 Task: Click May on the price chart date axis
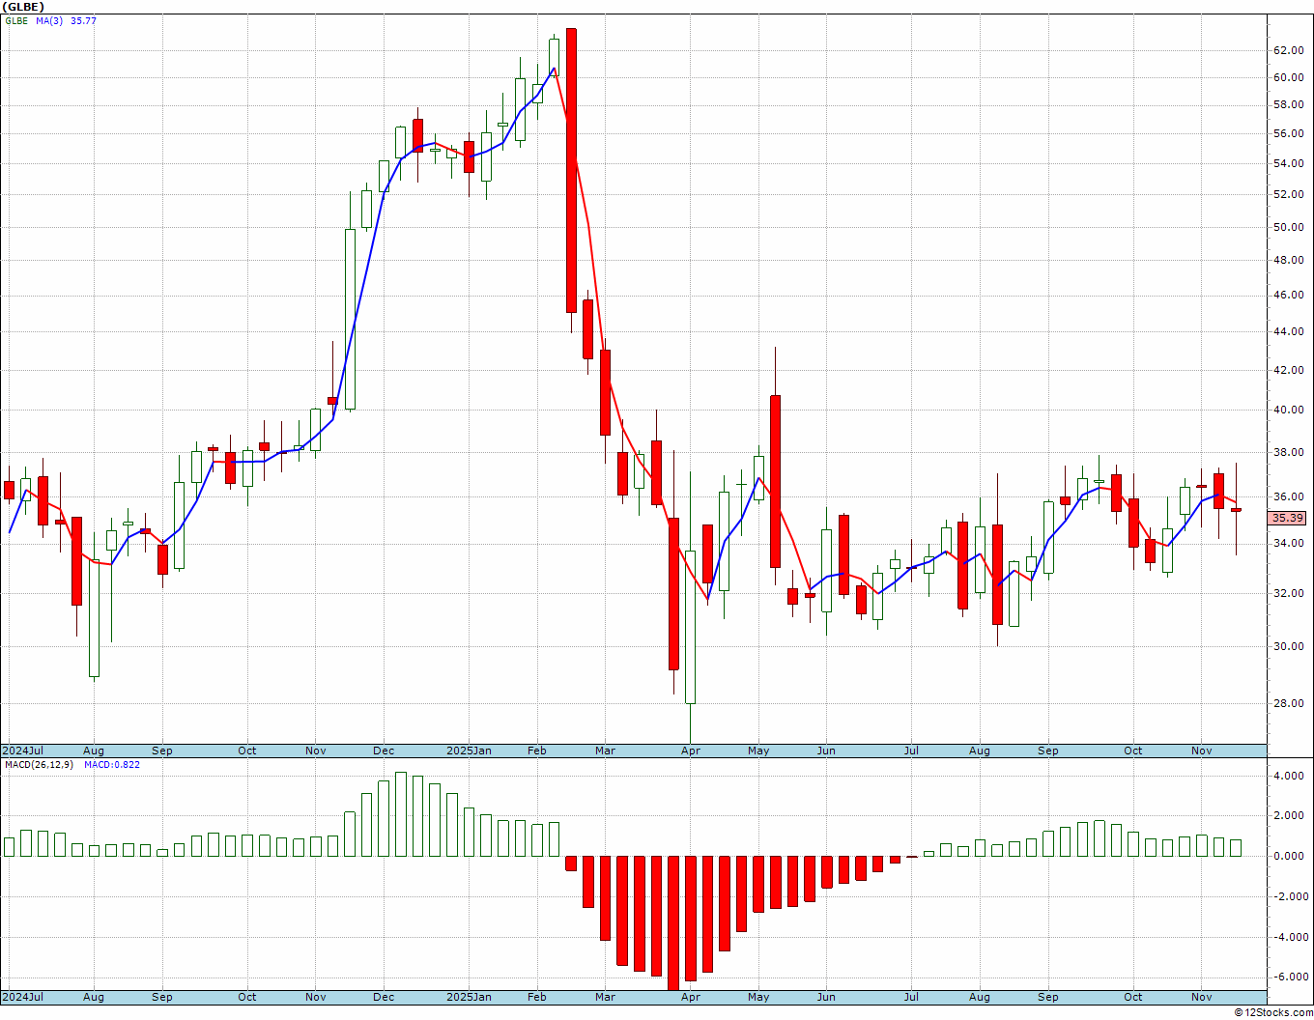(x=758, y=751)
